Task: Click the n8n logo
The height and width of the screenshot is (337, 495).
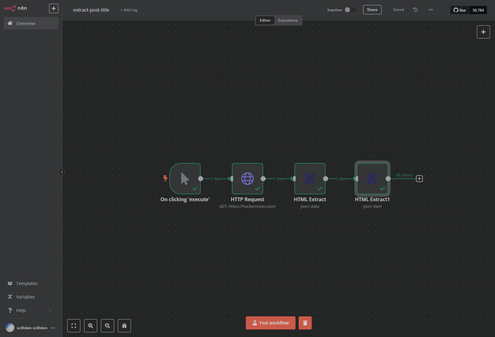Action: 15,8
